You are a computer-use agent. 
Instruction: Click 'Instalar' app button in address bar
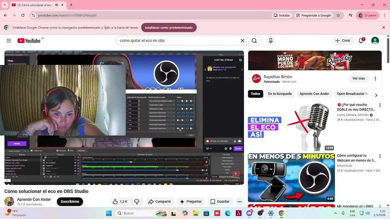click(282, 15)
